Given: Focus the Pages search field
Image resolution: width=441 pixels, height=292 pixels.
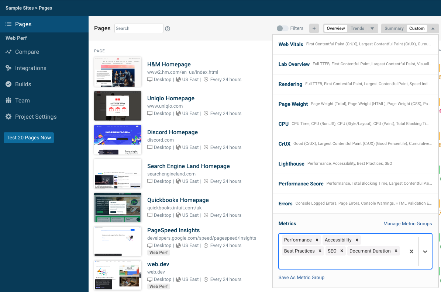Looking at the screenshot, I should [x=139, y=28].
